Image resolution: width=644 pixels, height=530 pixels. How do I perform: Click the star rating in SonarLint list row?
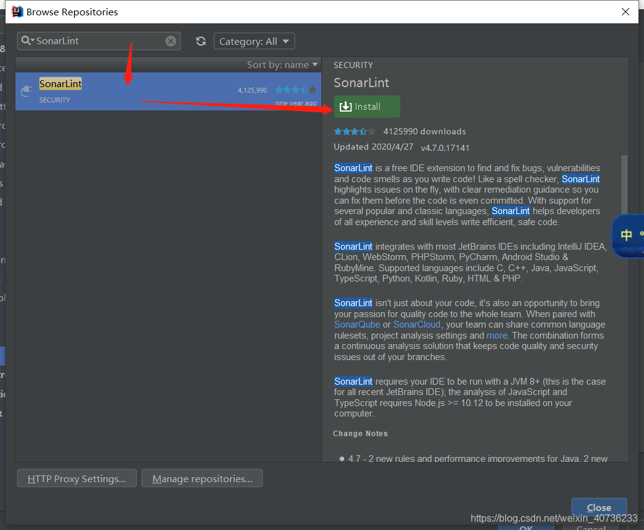point(296,90)
